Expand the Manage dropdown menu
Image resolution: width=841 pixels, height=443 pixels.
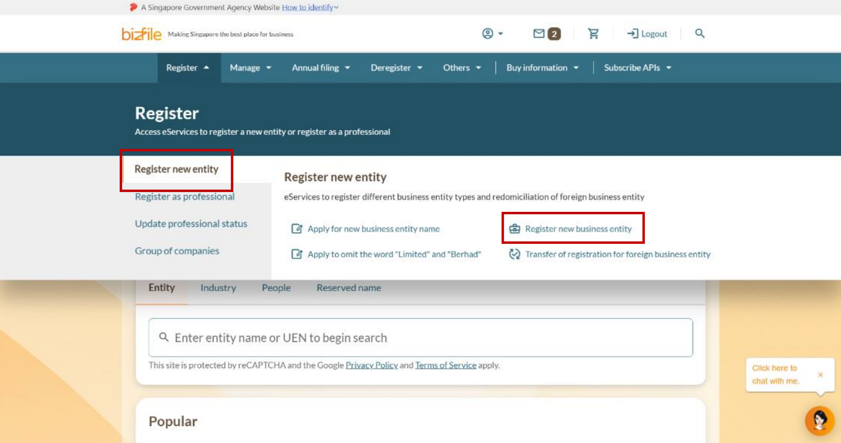coord(250,68)
